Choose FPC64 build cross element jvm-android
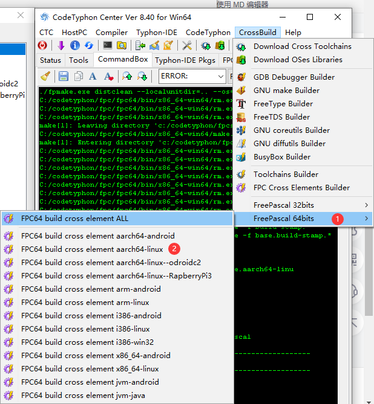Viewport: 374px width, 404px height. click(x=117, y=382)
